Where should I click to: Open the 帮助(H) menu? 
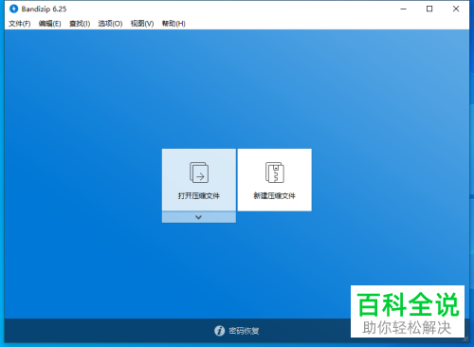(x=173, y=24)
